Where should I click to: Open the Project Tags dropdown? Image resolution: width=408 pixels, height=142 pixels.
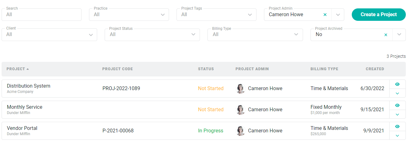click(216, 15)
